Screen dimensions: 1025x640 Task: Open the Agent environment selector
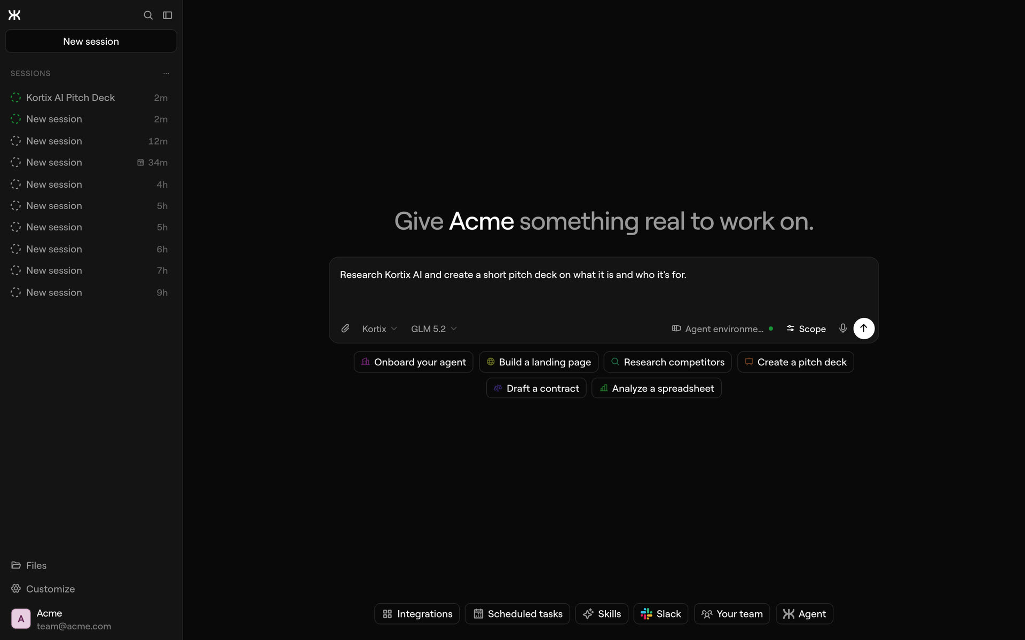[722, 329]
